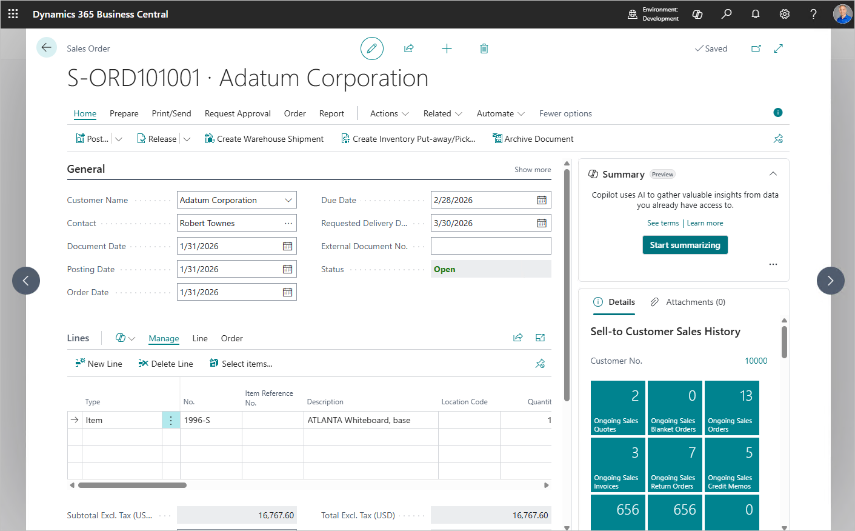Expand the Post dropdown arrow
Image resolution: width=855 pixels, height=531 pixels.
click(119, 139)
